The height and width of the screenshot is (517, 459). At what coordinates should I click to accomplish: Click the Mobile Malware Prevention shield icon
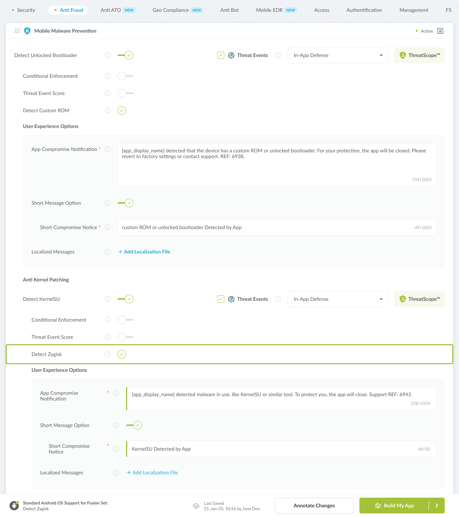(x=27, y=31)
